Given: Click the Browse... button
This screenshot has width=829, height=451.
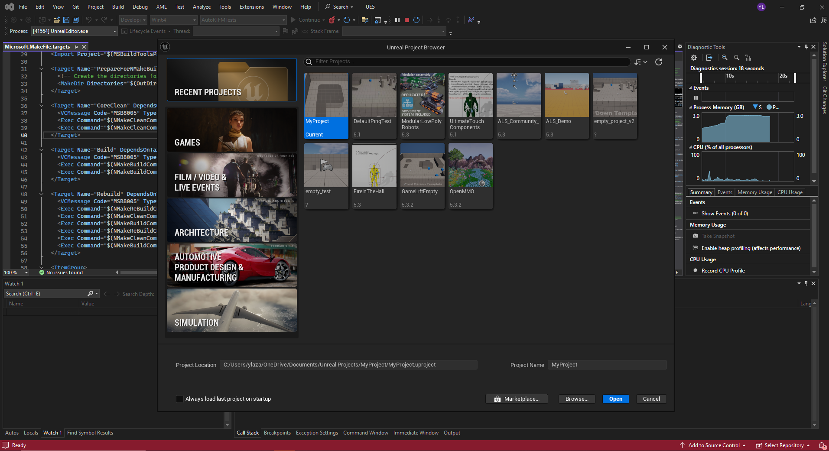Looking at the screenshot, I should tap(577, 399).
